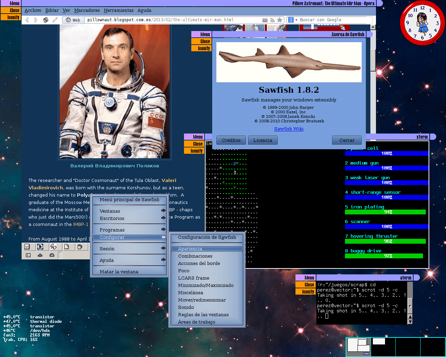Expand the Ayuda submenu in Sawfish menu

[x=129, y=260]
